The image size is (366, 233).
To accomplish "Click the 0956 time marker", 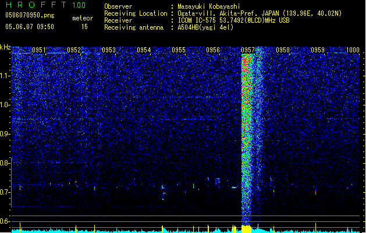I will pos(213,50).
